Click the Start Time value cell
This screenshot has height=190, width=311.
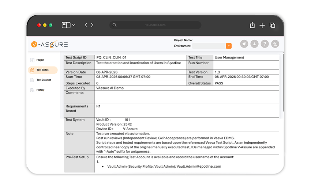click(x=140, y=77)
